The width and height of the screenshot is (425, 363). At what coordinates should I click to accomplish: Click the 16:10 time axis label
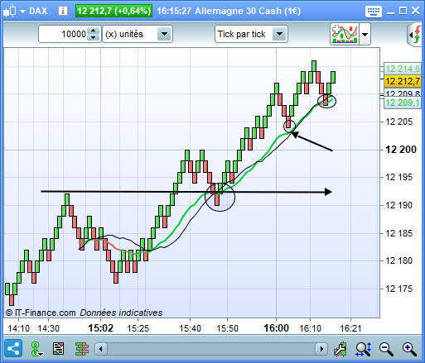pyautogui.click(x=311, y=328)
